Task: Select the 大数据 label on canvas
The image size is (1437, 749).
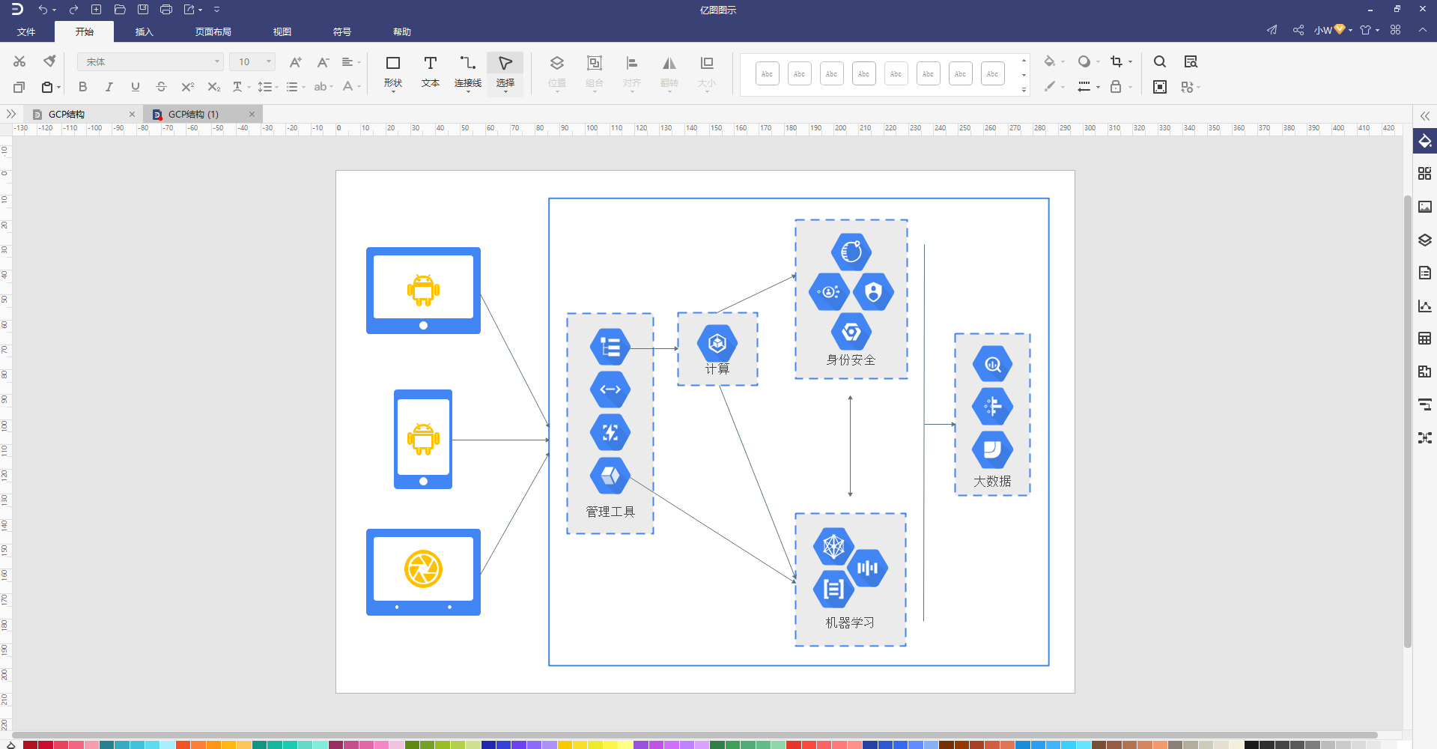Action: pyautogui.click(x=992, y=481)
